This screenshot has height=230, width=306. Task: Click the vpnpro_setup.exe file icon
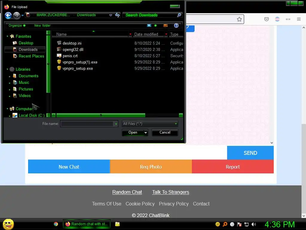pos(59,68)
